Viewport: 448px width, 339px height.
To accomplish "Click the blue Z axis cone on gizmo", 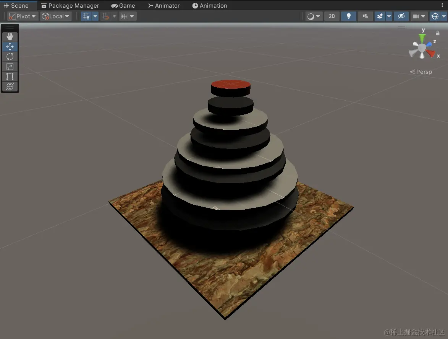I will tap(429, 44).
